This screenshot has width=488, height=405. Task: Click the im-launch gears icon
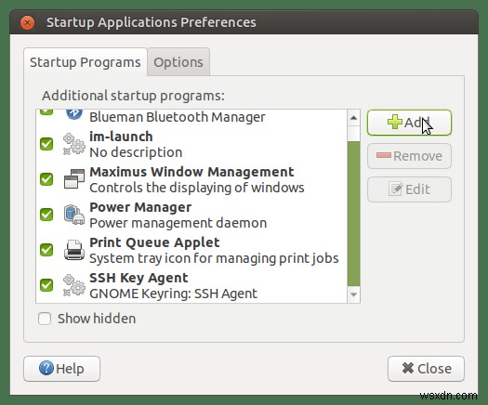tap(73, 144)
